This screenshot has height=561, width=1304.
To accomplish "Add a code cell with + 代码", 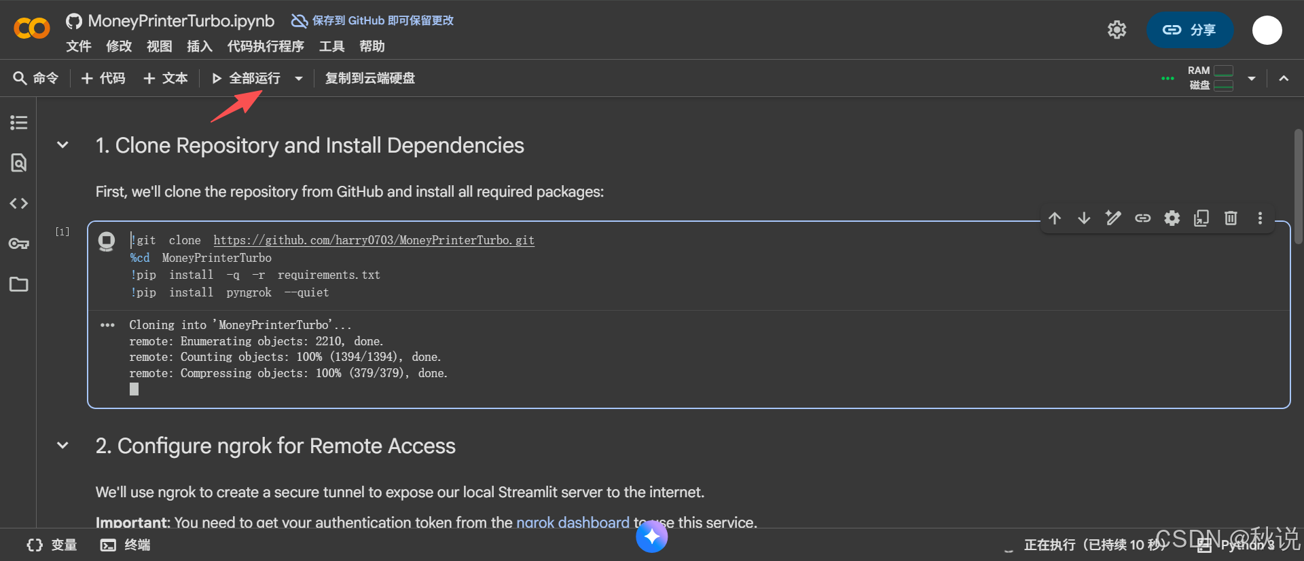I will [x=103, y=79].
